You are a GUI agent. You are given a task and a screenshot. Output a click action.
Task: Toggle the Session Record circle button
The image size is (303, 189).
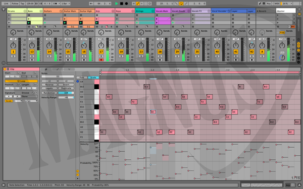(x=150, y=4)
